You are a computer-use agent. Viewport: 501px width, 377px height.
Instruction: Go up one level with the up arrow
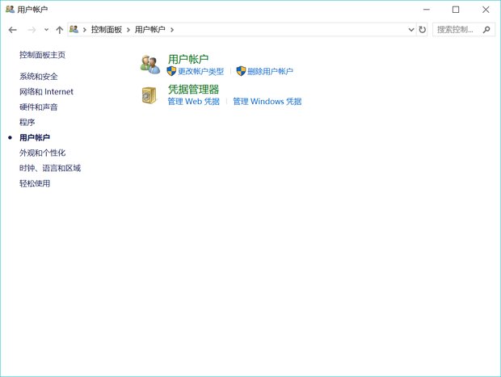(60, 30)
